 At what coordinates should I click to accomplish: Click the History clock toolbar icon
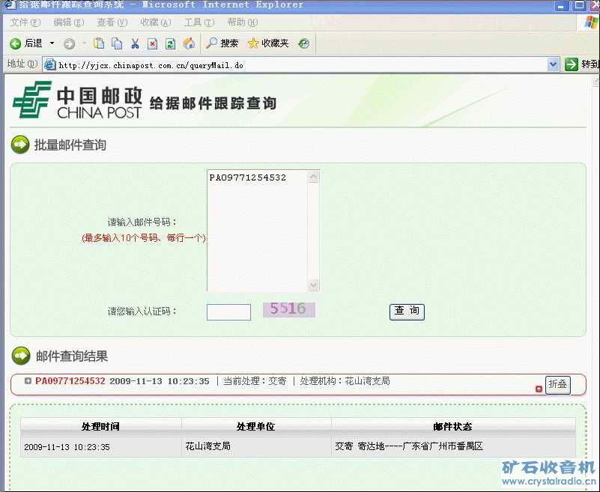pyautogui.click(x=304, y=43)
